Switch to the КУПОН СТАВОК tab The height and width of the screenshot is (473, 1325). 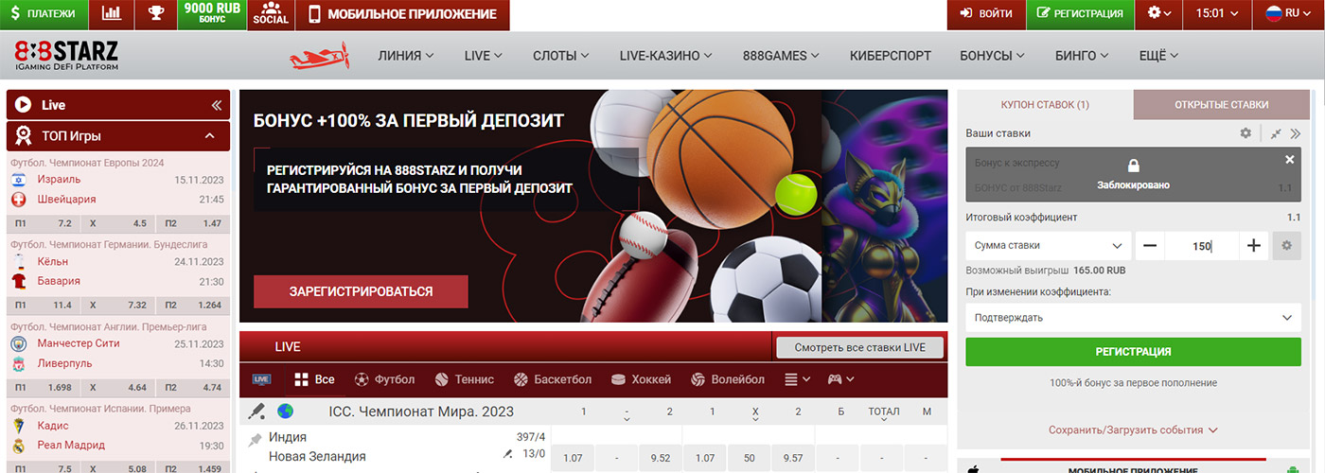(x=1045, y=104)
